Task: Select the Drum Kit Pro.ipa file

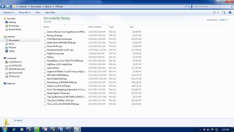Action: point(55,46)
